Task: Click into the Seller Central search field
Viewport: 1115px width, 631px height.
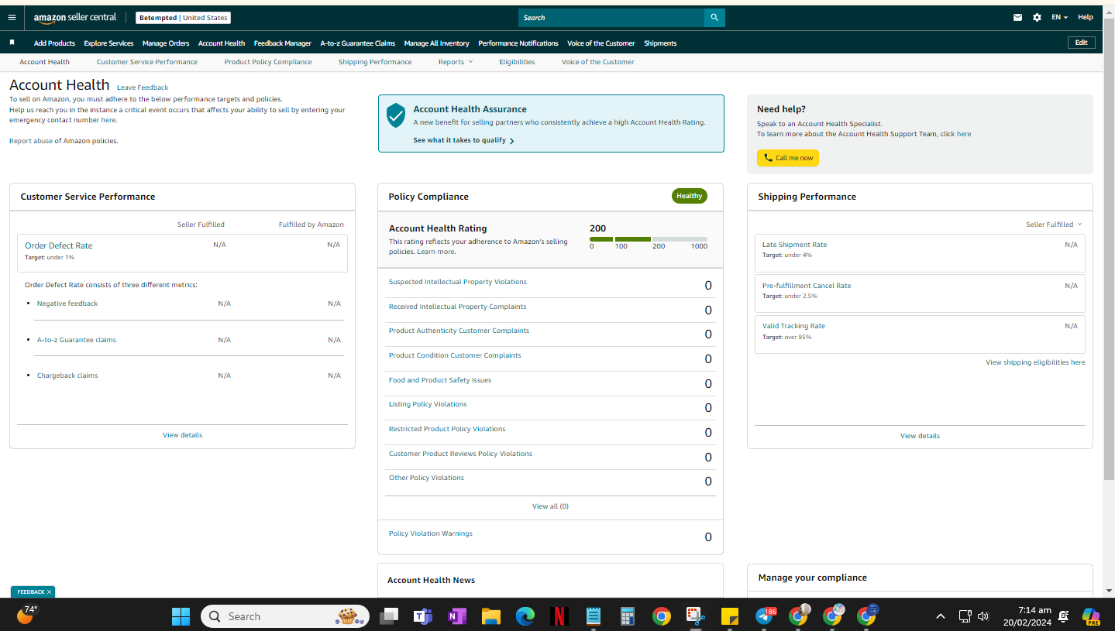Action: [611, 18]
